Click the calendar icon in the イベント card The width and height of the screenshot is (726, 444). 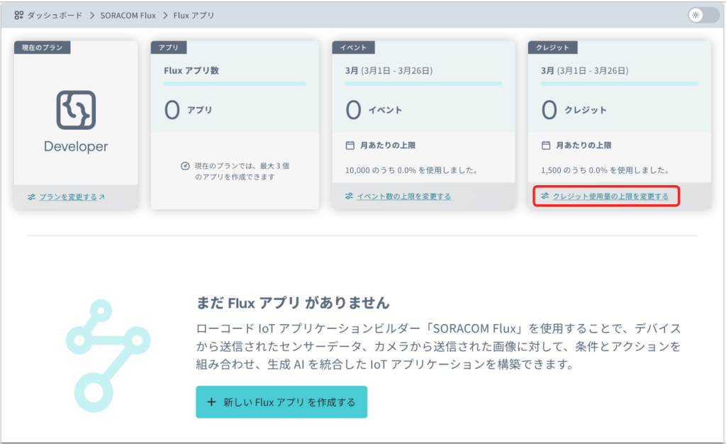tap(350, 145)
